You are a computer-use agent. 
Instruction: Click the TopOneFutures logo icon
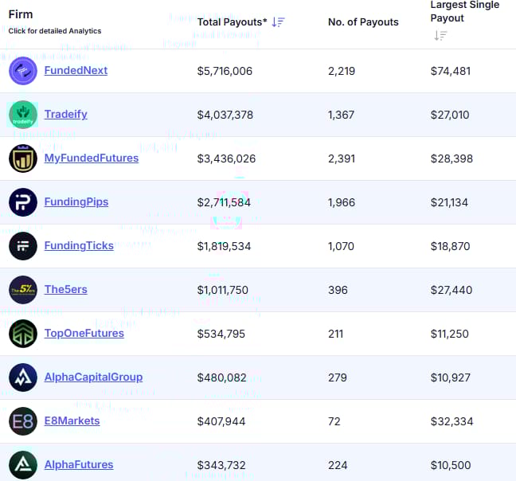23,334
